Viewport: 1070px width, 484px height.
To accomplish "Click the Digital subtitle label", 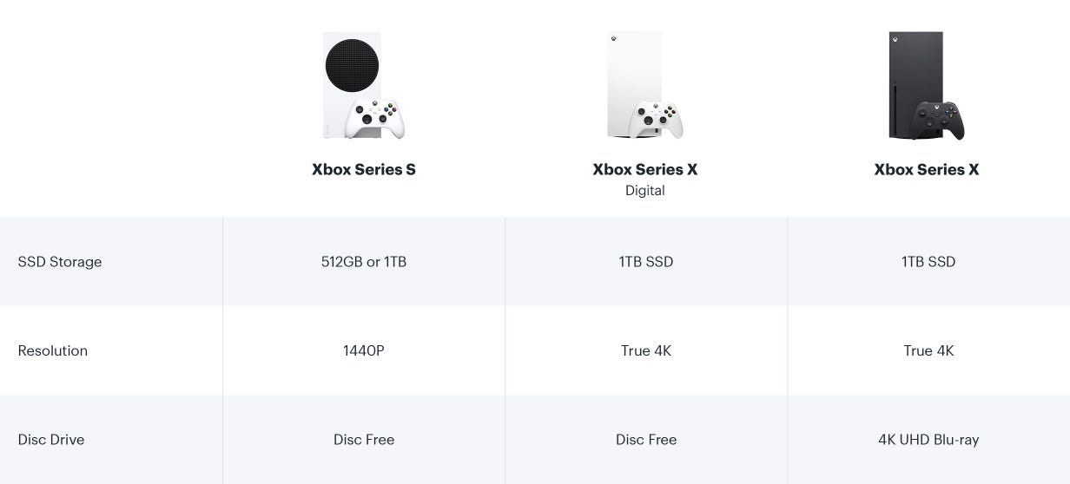I will pyautogui.click(x=644, y=191).
